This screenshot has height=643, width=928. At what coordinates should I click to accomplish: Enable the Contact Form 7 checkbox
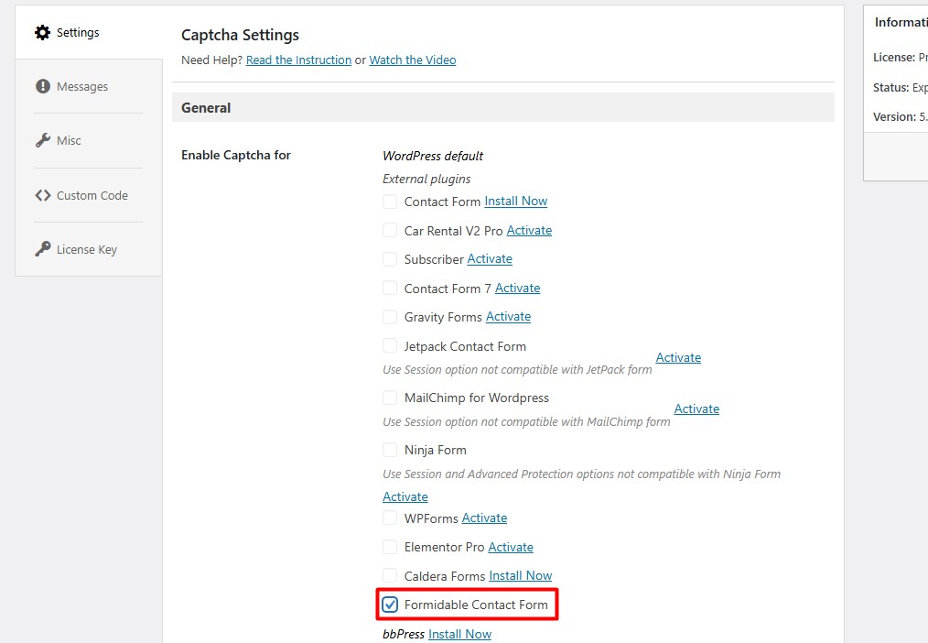pos(390,288)
